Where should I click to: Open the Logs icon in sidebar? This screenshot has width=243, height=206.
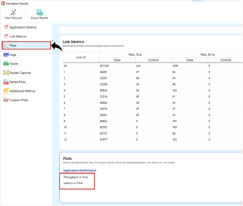[x=6, y=55]
